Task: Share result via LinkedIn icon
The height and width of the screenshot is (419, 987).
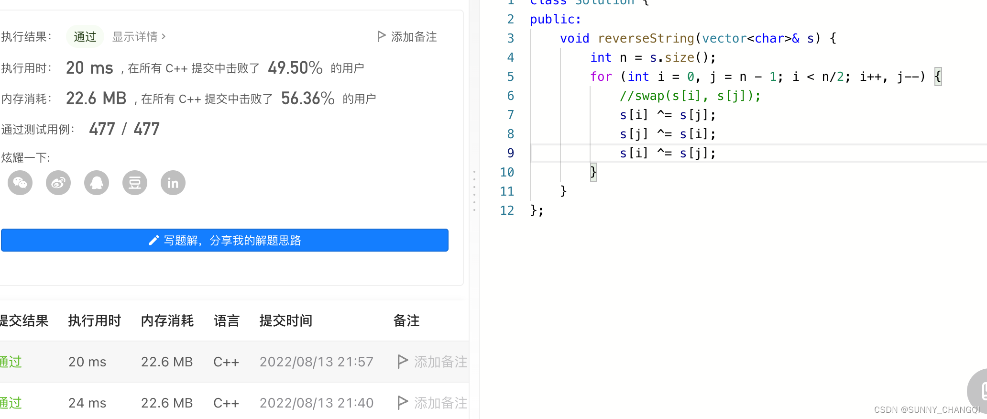Action: [173, 183]
